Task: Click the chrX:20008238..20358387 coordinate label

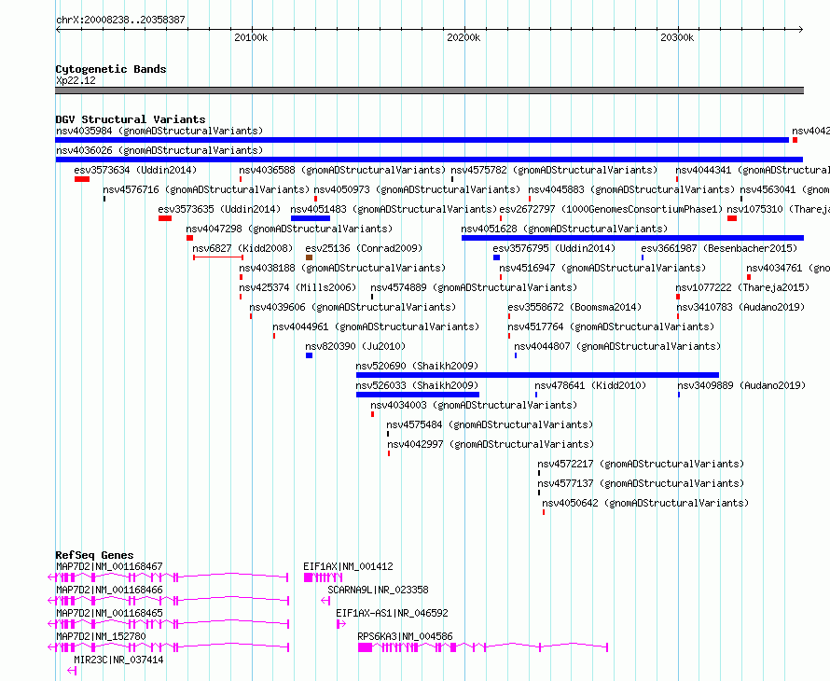Action: tap(120, 21)
